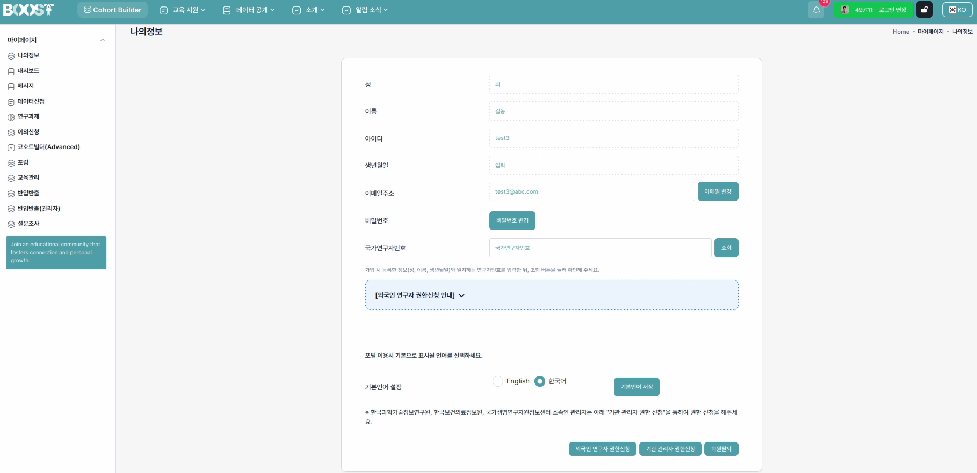Image resolution: width=977 pixels, height=473 pixels.
Task: Click the 메시지 sidebar icon
Action: 11,86
